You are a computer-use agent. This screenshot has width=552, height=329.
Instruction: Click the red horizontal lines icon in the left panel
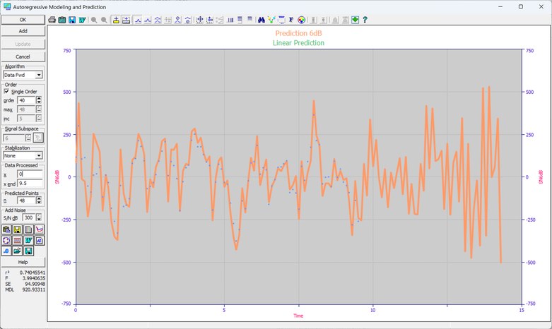pyautogui.click(x=17, y=241)
